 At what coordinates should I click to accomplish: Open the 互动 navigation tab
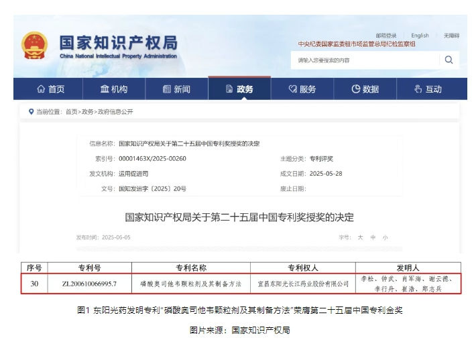click(x=432, y=89)
